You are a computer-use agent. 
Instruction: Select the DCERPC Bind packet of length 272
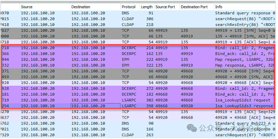click(138, 88)
